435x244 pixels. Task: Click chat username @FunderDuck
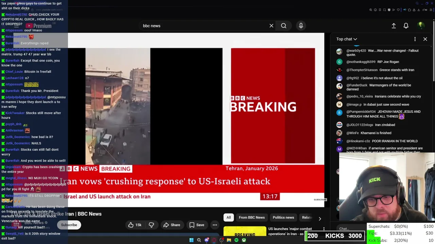[357, 85]
